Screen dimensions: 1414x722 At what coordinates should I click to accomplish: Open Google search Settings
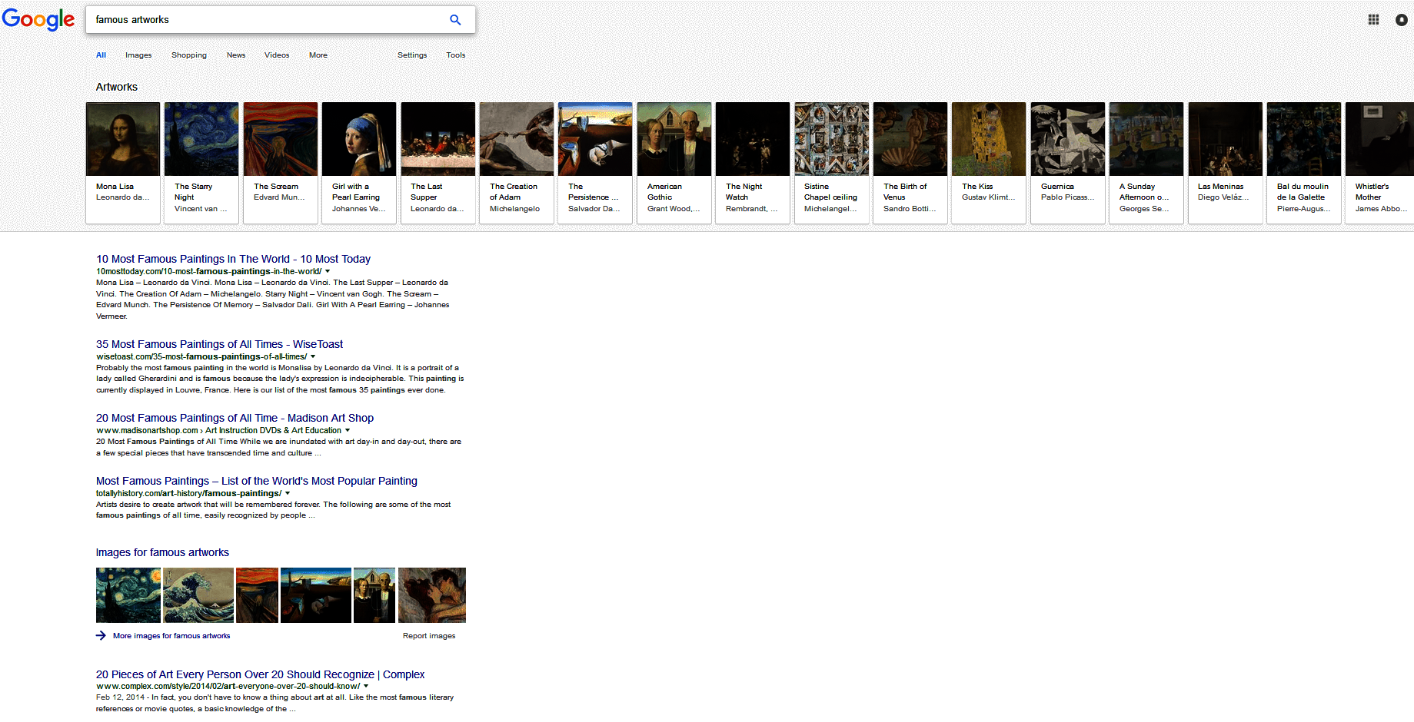(412, 55)
